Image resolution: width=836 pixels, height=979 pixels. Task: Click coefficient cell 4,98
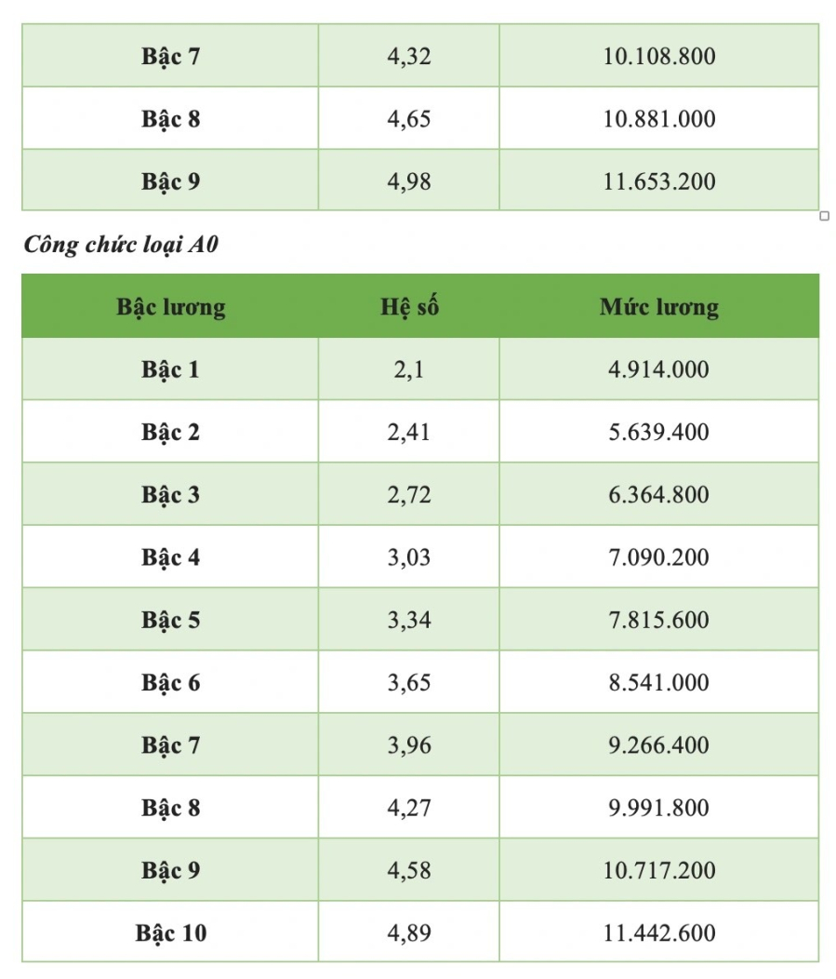[x=408, y=181]
